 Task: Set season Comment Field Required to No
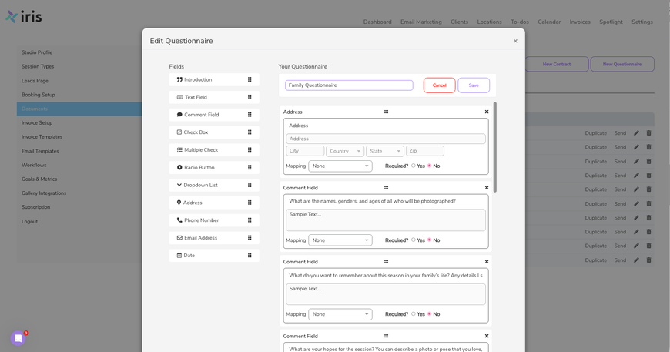tap(430, 314)
